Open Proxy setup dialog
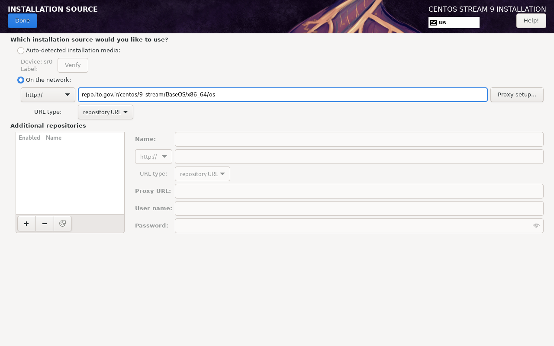Viewport: 554px width, 346px height. tap(517, 95)
